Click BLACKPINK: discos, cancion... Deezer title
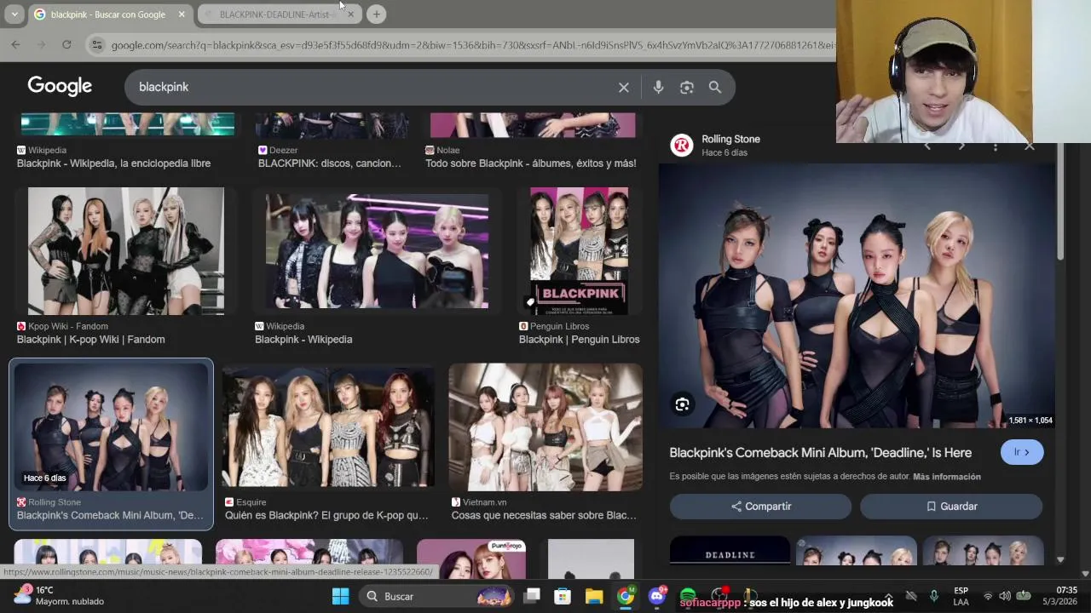This screenshot has width=1091, height=613. (x=330, y=163)
